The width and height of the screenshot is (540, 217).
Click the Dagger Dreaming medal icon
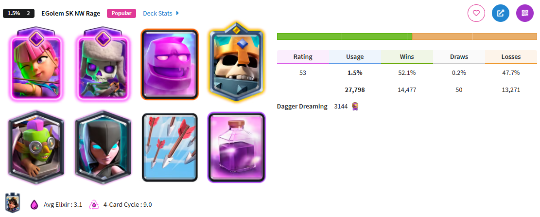tap(355, 106)
